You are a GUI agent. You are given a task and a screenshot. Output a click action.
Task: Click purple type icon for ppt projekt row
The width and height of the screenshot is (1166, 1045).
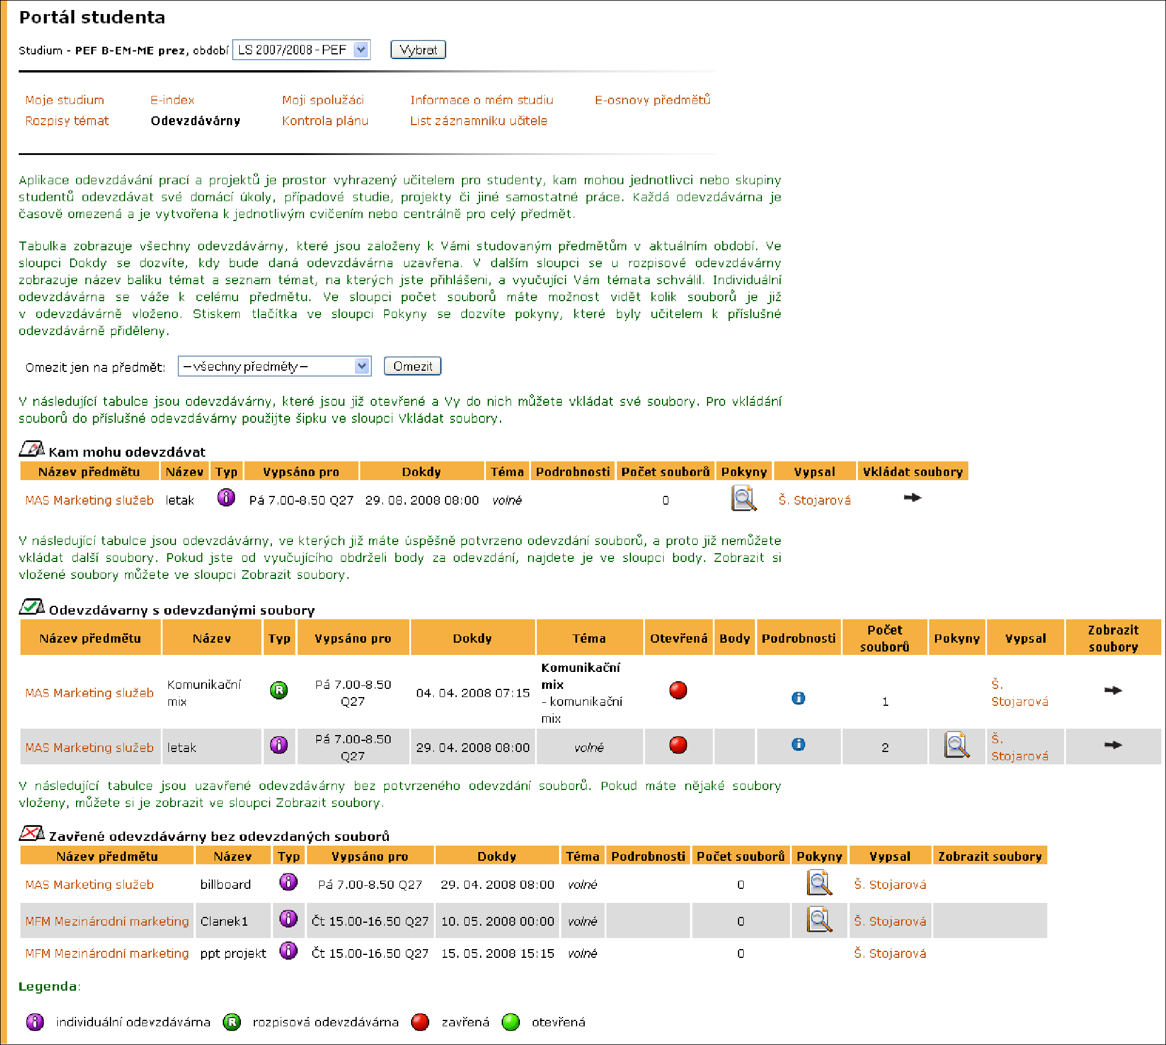click(289, 951)
